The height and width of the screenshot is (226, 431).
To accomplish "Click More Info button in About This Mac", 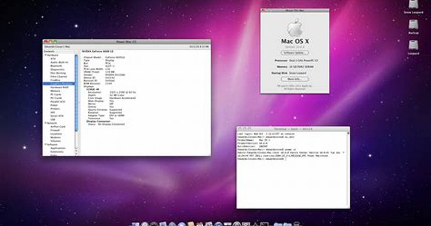I will click(294, 79).
